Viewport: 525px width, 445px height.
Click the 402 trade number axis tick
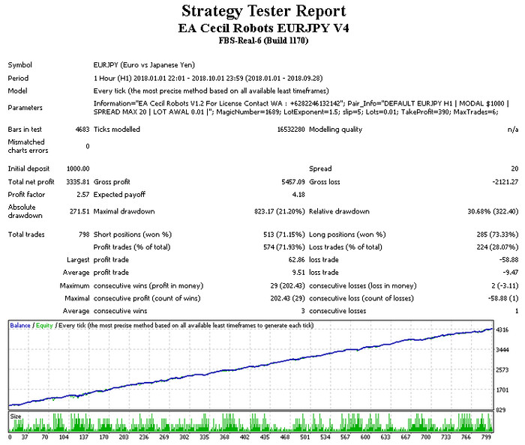coord(244,437)
